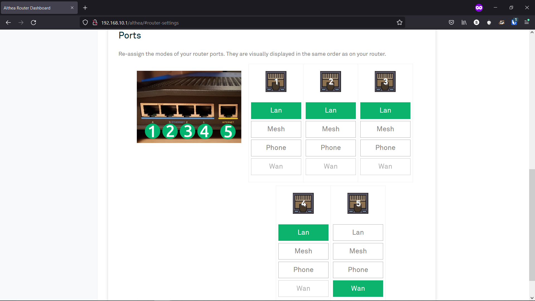Click the port 3 ethernet jack icon
535x301 pixels.
pos(385,81)
